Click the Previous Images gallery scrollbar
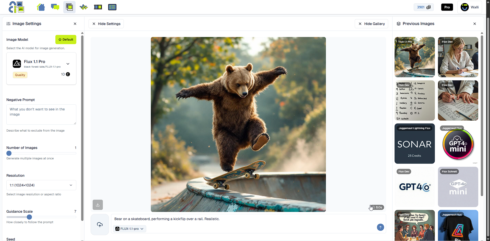Viewport: 490px width, 241px height. tap(482, 116)
